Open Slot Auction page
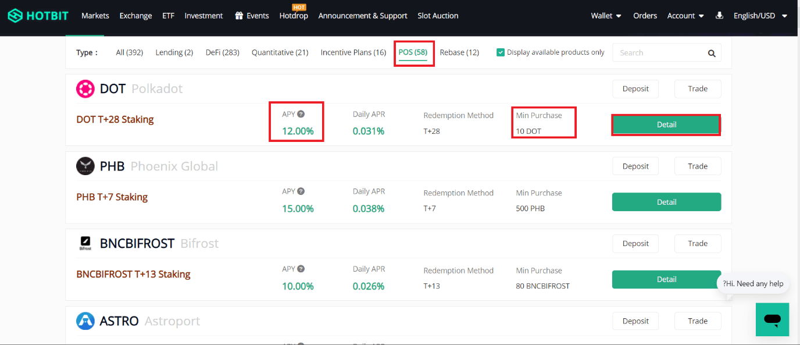This screenshot has height=345, width=800. click(x=438, y=16)
